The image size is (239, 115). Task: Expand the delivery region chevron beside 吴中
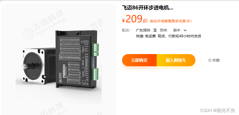point(185,30)
